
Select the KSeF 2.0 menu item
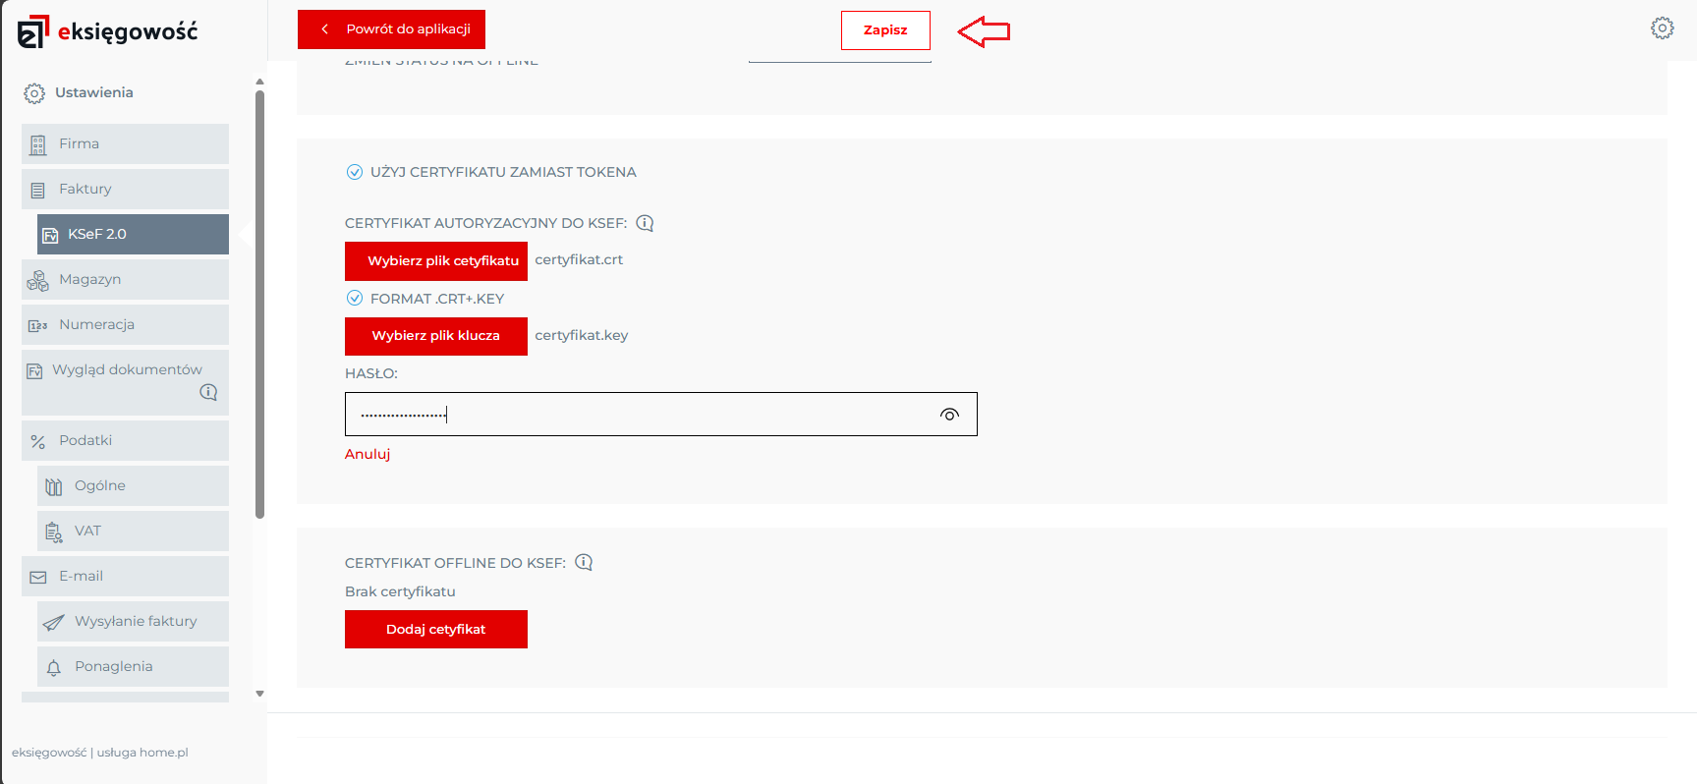point(133,235)
